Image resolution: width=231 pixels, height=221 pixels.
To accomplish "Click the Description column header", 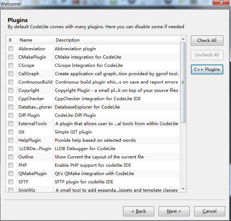I will [x=116, y=40].
